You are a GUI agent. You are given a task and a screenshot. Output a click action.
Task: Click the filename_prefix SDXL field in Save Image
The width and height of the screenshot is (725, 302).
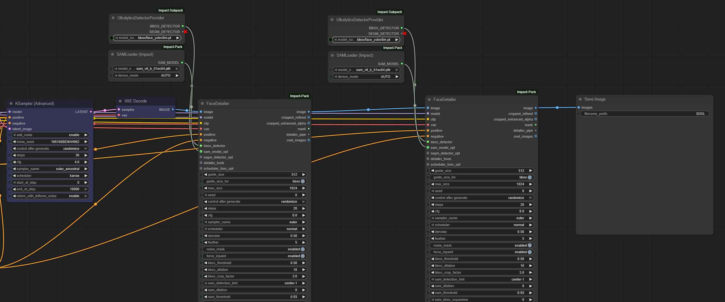tap(644, 114)
